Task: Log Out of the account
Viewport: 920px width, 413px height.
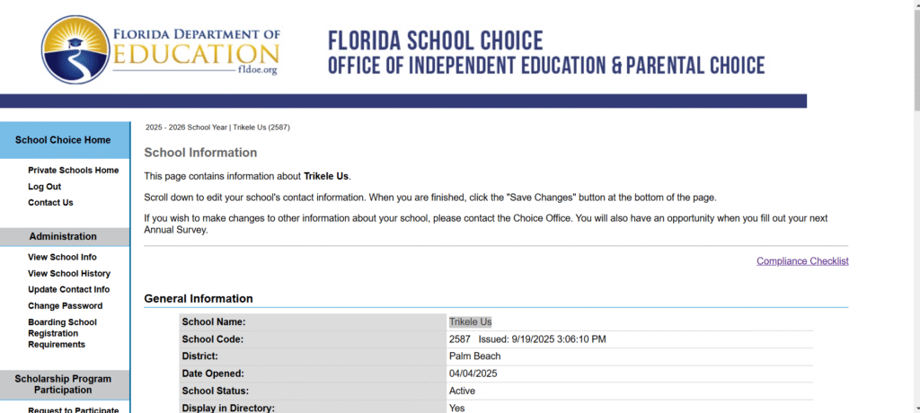Action: coord(44,187)
